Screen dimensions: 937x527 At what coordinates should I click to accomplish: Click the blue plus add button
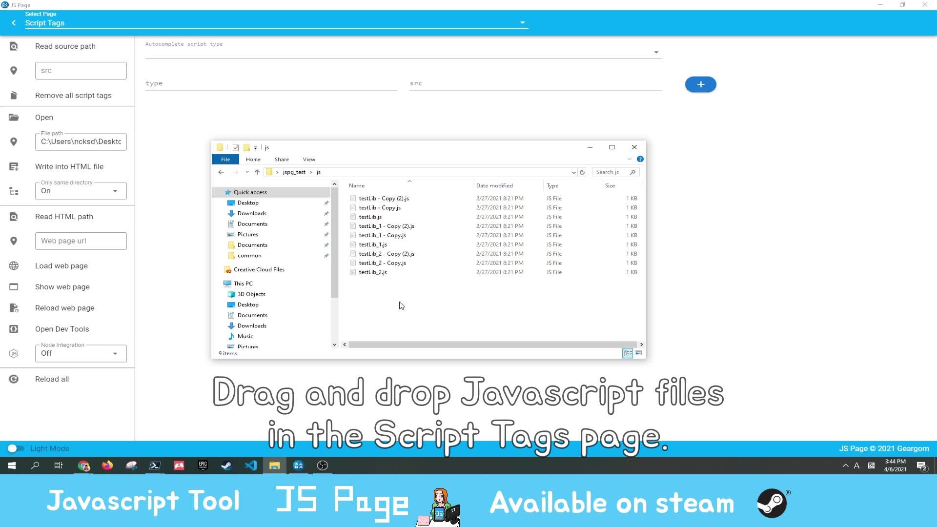pyautogui.click(x=700, y=84)
